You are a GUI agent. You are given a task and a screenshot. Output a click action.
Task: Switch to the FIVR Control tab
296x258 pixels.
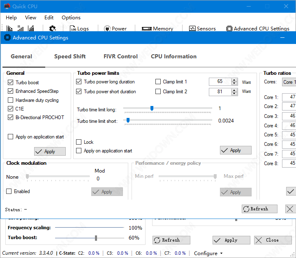coord(120,56)
